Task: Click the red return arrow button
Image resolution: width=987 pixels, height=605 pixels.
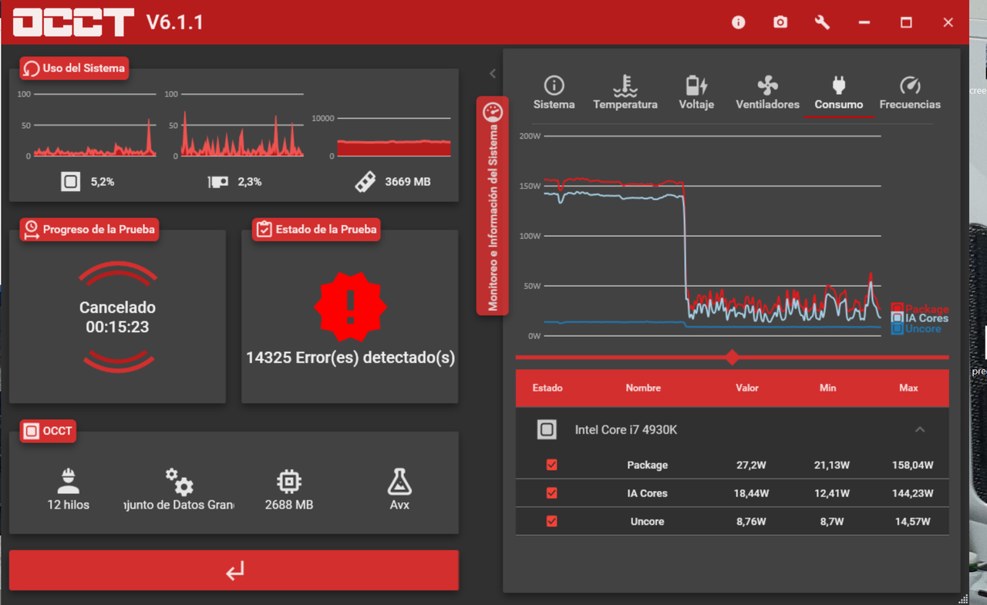Action: [x=234, y=570]
